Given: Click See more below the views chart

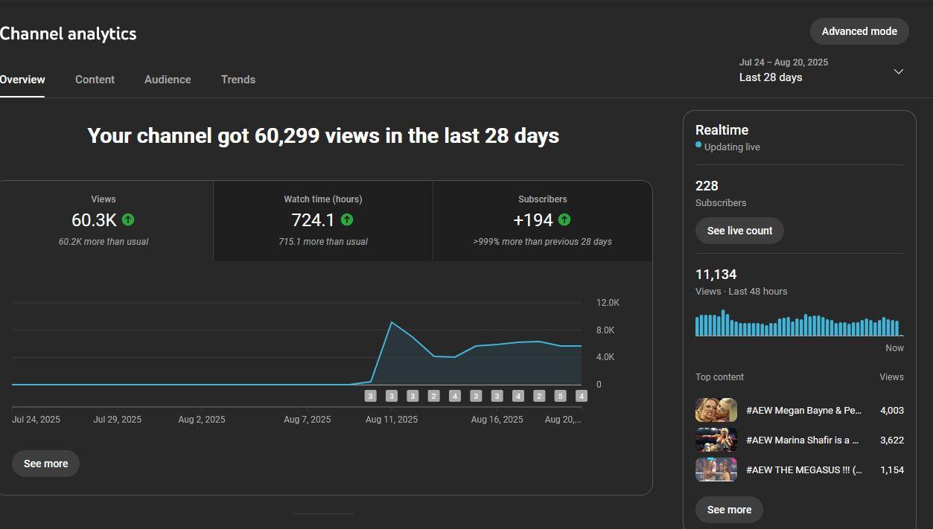Looking at the screenshot, I should tap(45, 464).
